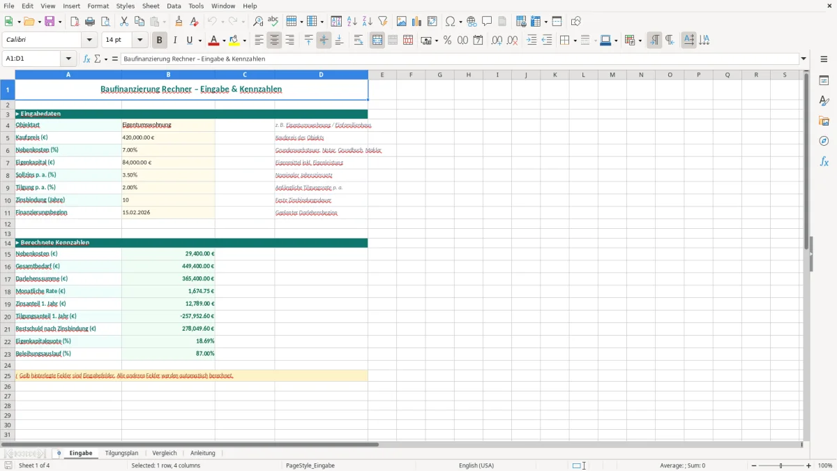
Task: Click the Print icon
Action: pyautogui.click(x=90, y=22)
